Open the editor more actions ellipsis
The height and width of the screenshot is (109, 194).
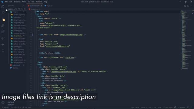(191, 6)
